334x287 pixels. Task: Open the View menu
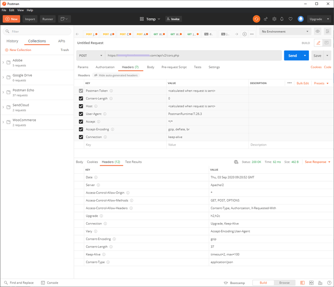20,10
